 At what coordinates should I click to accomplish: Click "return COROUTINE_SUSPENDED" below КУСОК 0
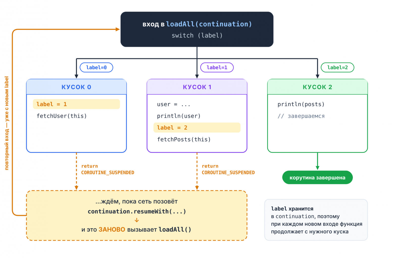pyautogui.click(x=108, y=169)
